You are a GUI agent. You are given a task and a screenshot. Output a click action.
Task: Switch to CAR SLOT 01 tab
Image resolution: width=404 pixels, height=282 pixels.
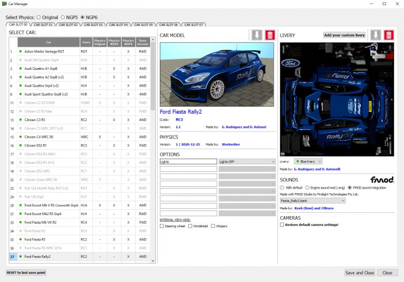[43, 25]
